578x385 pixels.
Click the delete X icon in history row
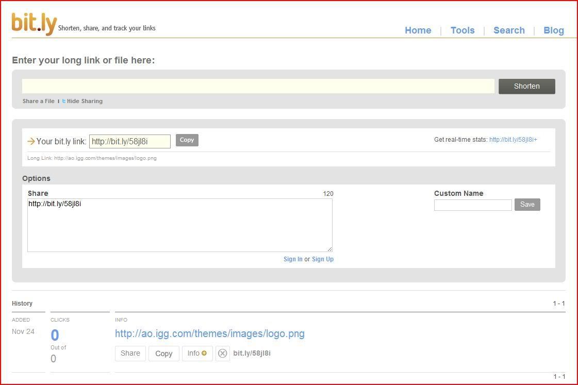coord(223,354)
